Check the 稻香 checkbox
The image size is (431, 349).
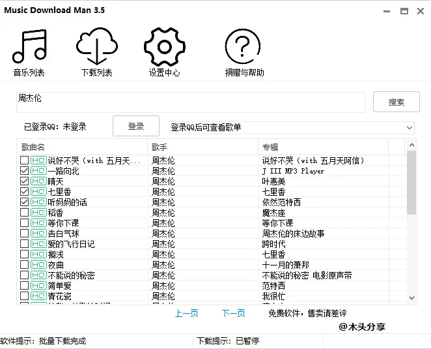click(25, 213)
